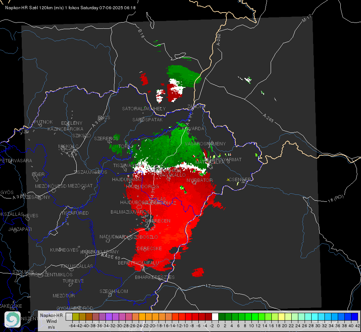Click the KUNHEGYES town label
This screenshot has width=361, height=332.
64,250
